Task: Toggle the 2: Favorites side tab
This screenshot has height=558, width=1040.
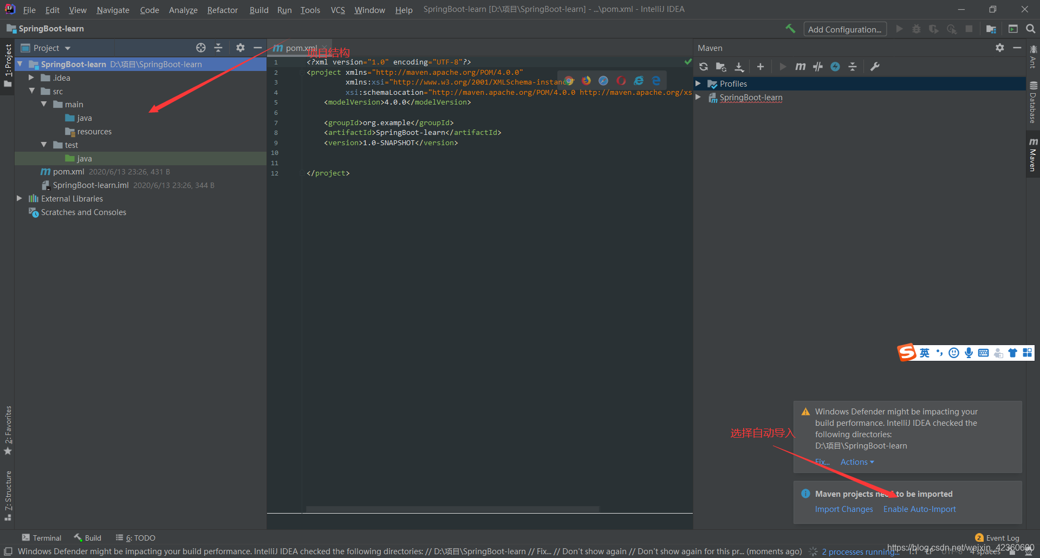Action: [x=8, y=431]
